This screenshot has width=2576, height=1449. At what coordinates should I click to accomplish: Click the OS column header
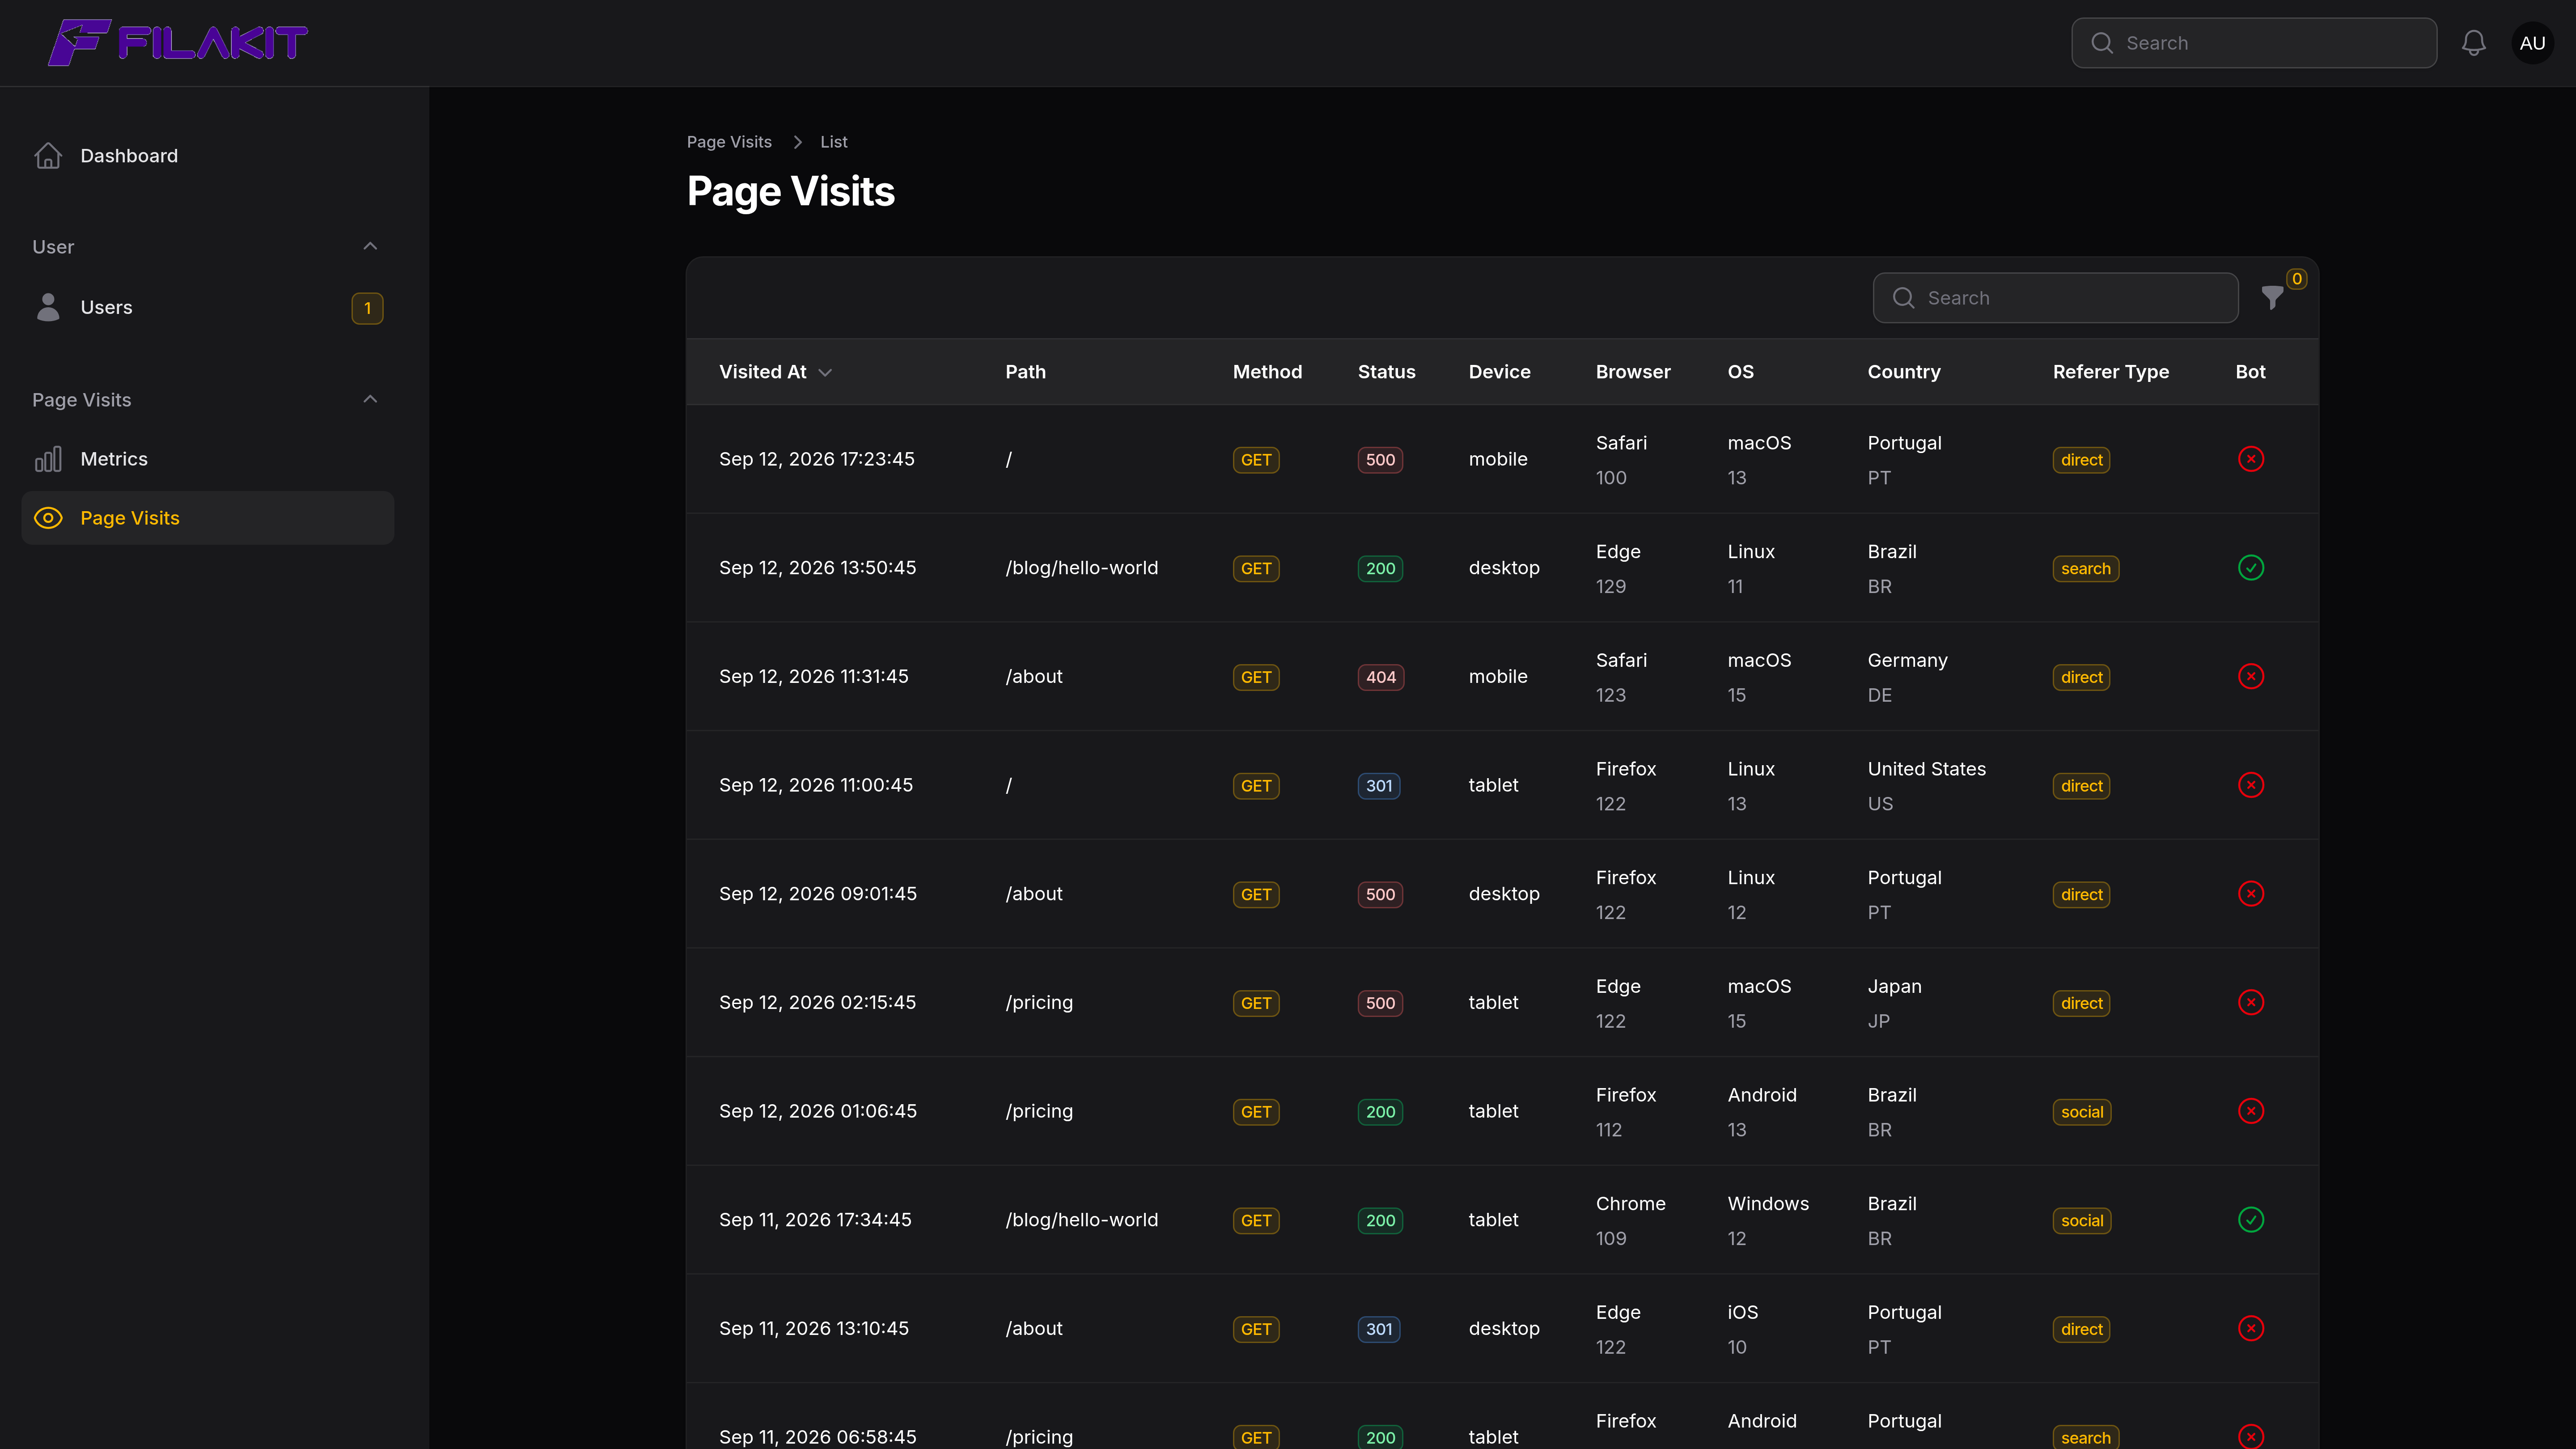click(1740, 372)
